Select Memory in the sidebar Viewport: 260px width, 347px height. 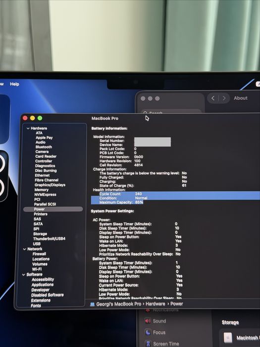[41, 190]
